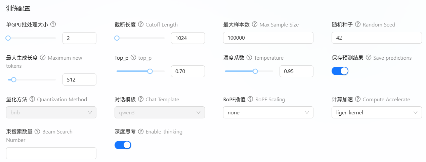Screen dimensions: 426x162
Task: Click the Temperature slider handle
Action: click(x=255, y=71)
